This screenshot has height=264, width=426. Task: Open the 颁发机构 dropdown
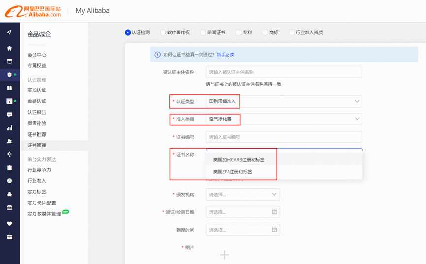point(243,194)
